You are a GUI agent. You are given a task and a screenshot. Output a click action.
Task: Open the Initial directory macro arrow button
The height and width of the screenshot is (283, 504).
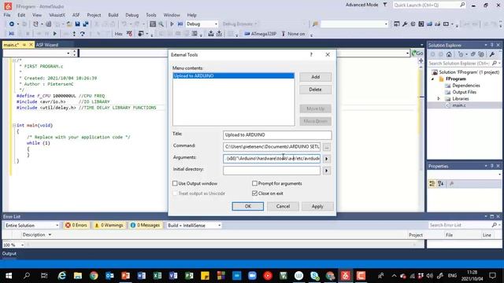click(x=327, y=171)
